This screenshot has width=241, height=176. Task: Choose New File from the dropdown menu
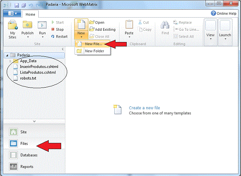(93, 44)
